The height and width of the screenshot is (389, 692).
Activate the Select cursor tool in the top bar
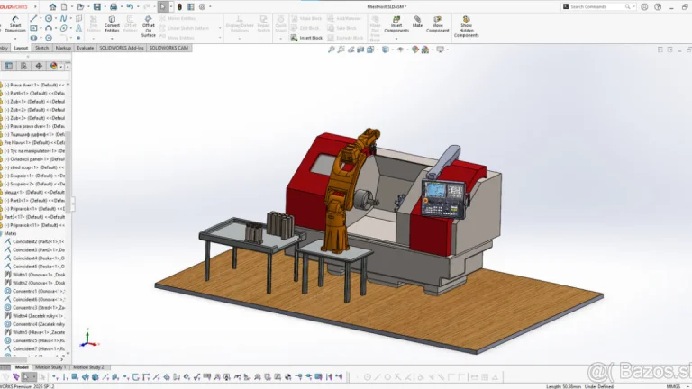click(163, 6)
